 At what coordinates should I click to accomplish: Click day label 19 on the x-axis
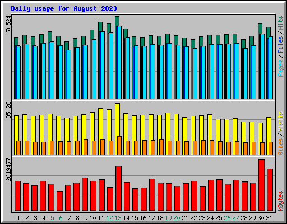168,218
